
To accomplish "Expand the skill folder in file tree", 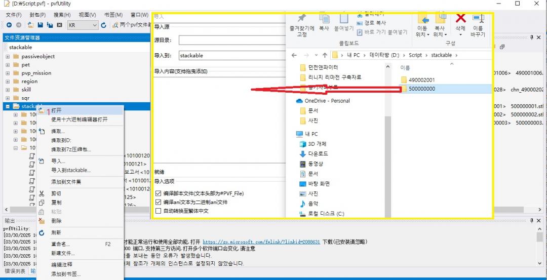I will coord(8,90).
